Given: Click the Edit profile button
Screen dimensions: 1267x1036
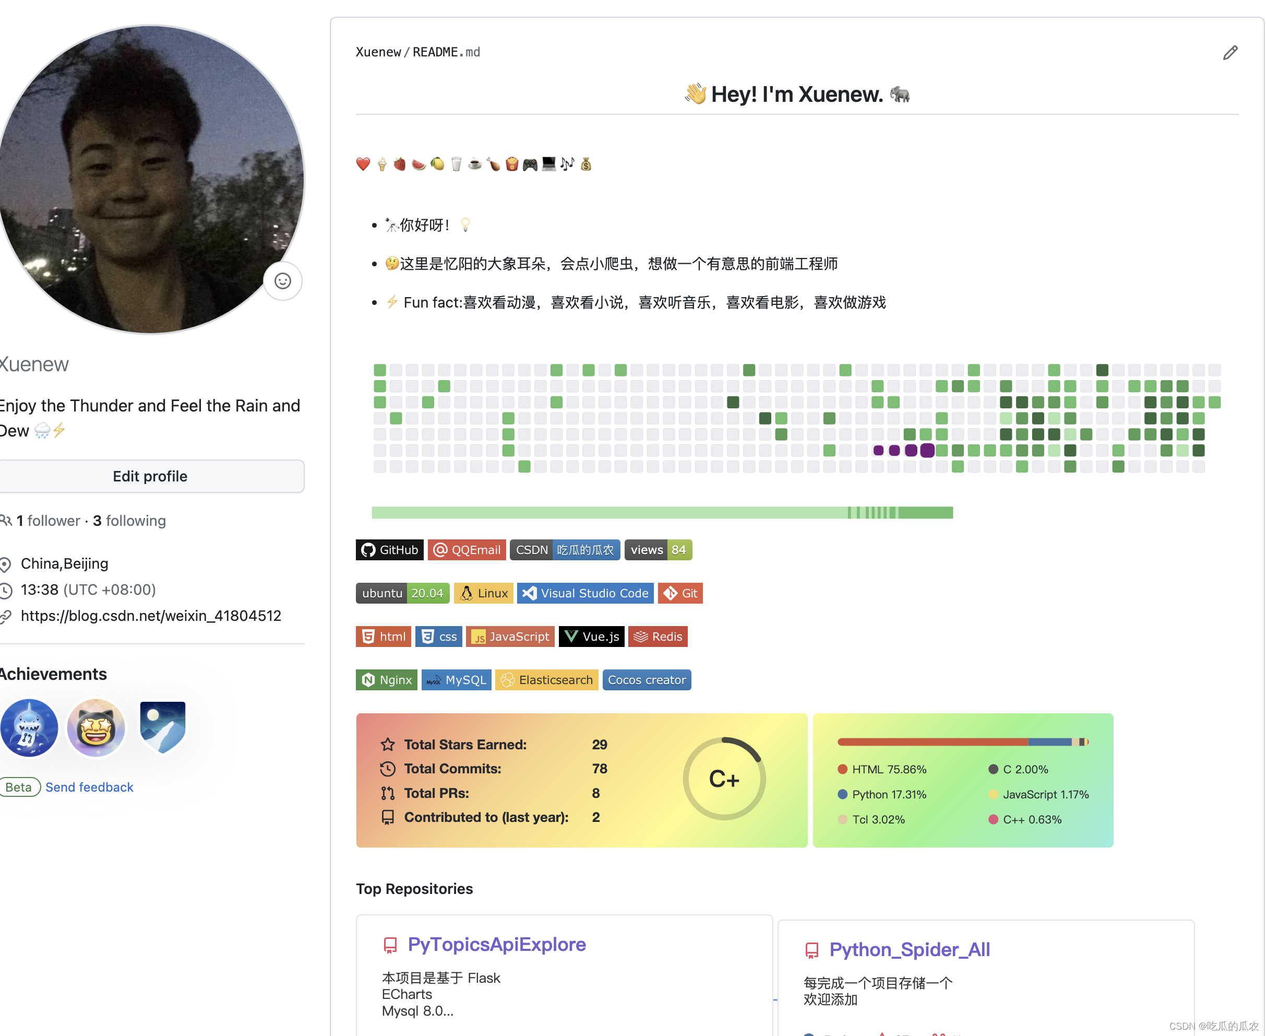Looking at the screenshot, I should coord(150,476).
